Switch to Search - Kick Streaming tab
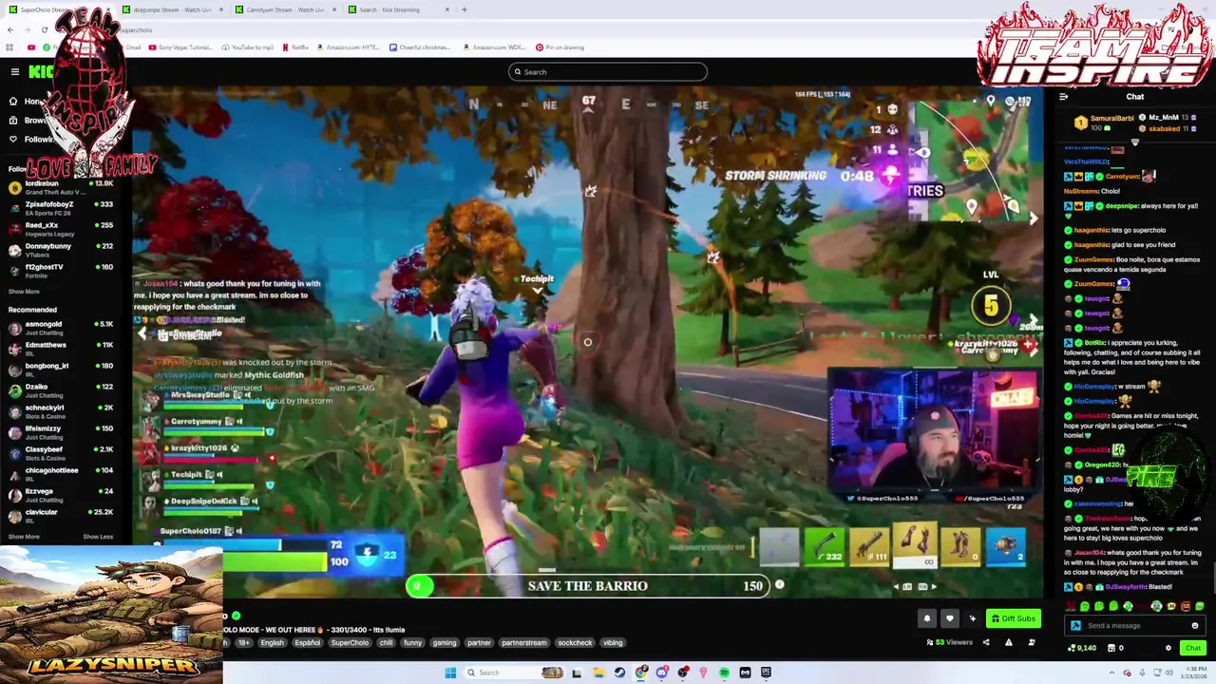Image resolution: width=1216 pixels, height=684 pixels. click(397, 9)
